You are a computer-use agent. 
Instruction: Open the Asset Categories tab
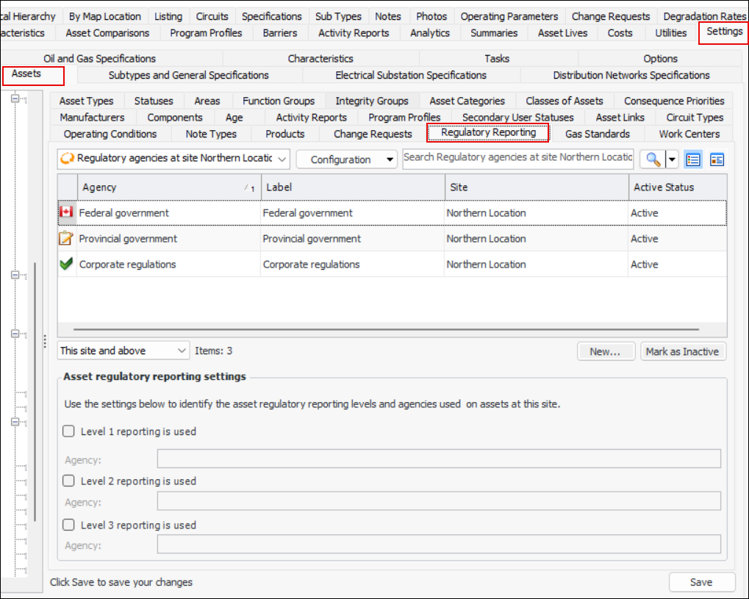(x=467, y=101)
